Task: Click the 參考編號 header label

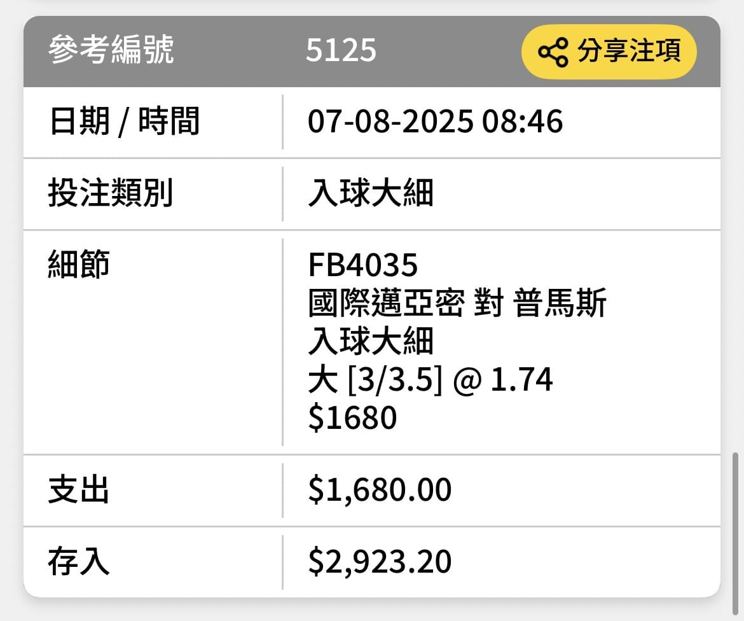Action: pos(111,50)
